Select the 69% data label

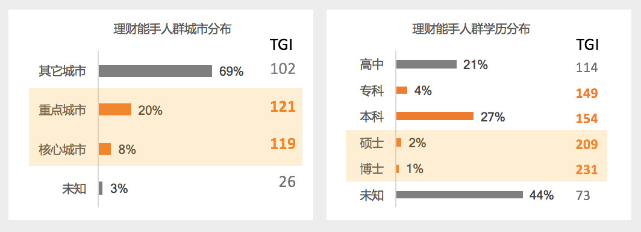point(231,72)
